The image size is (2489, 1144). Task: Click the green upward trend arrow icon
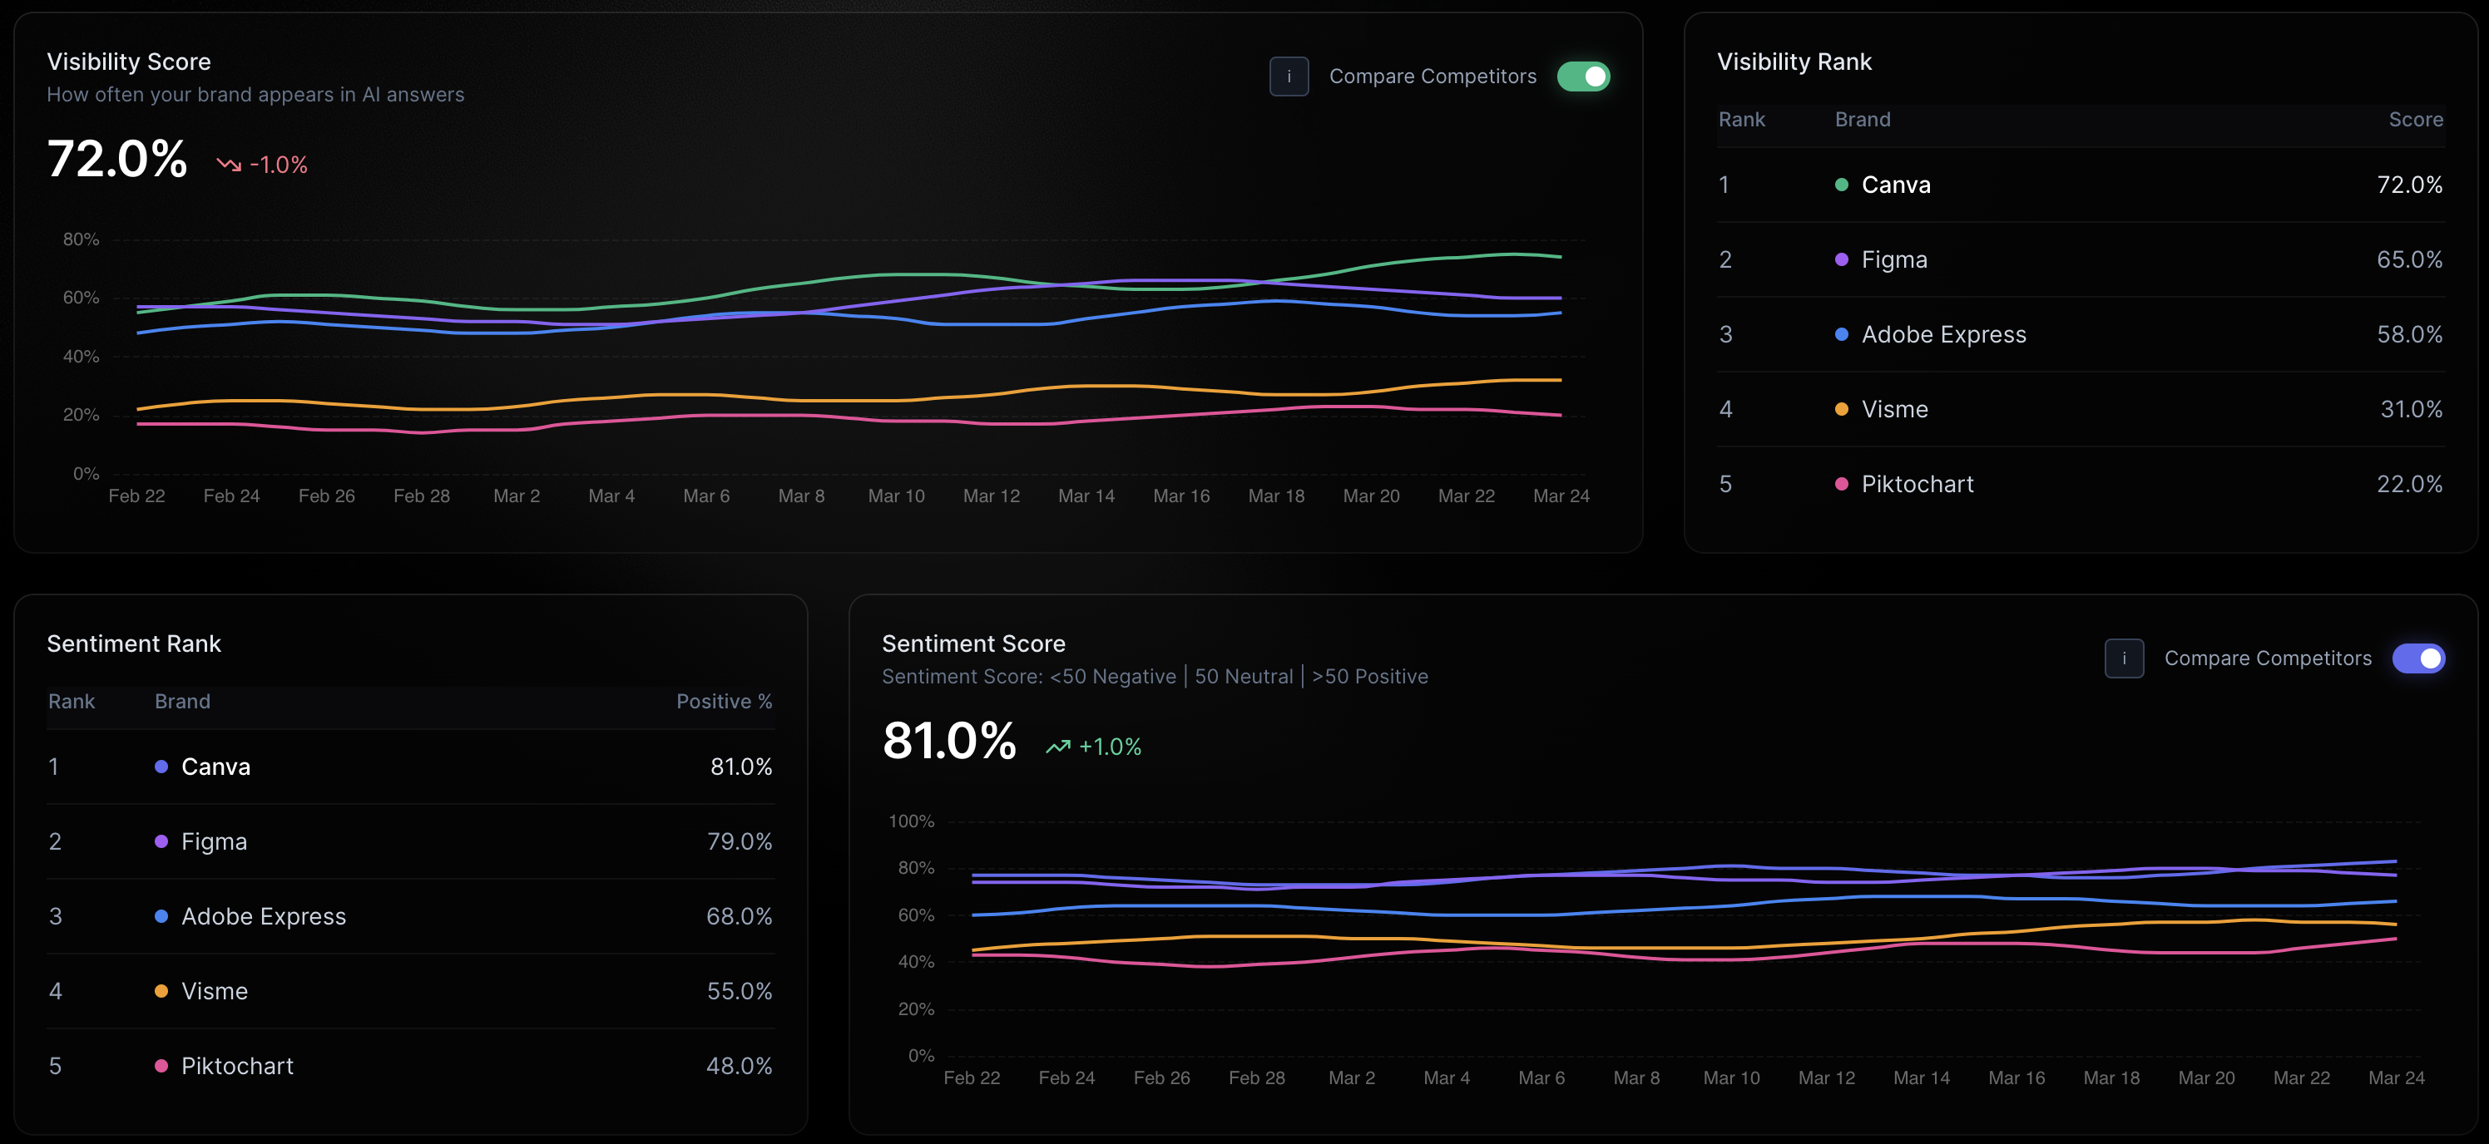(1058, 747)
